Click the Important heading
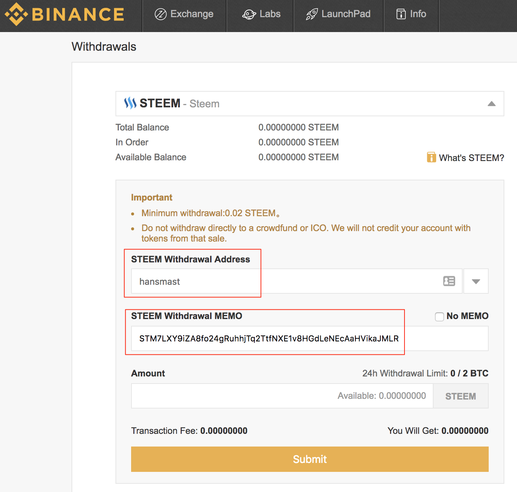The height and width of the screenshot is (492, 517). coord(152,198)
